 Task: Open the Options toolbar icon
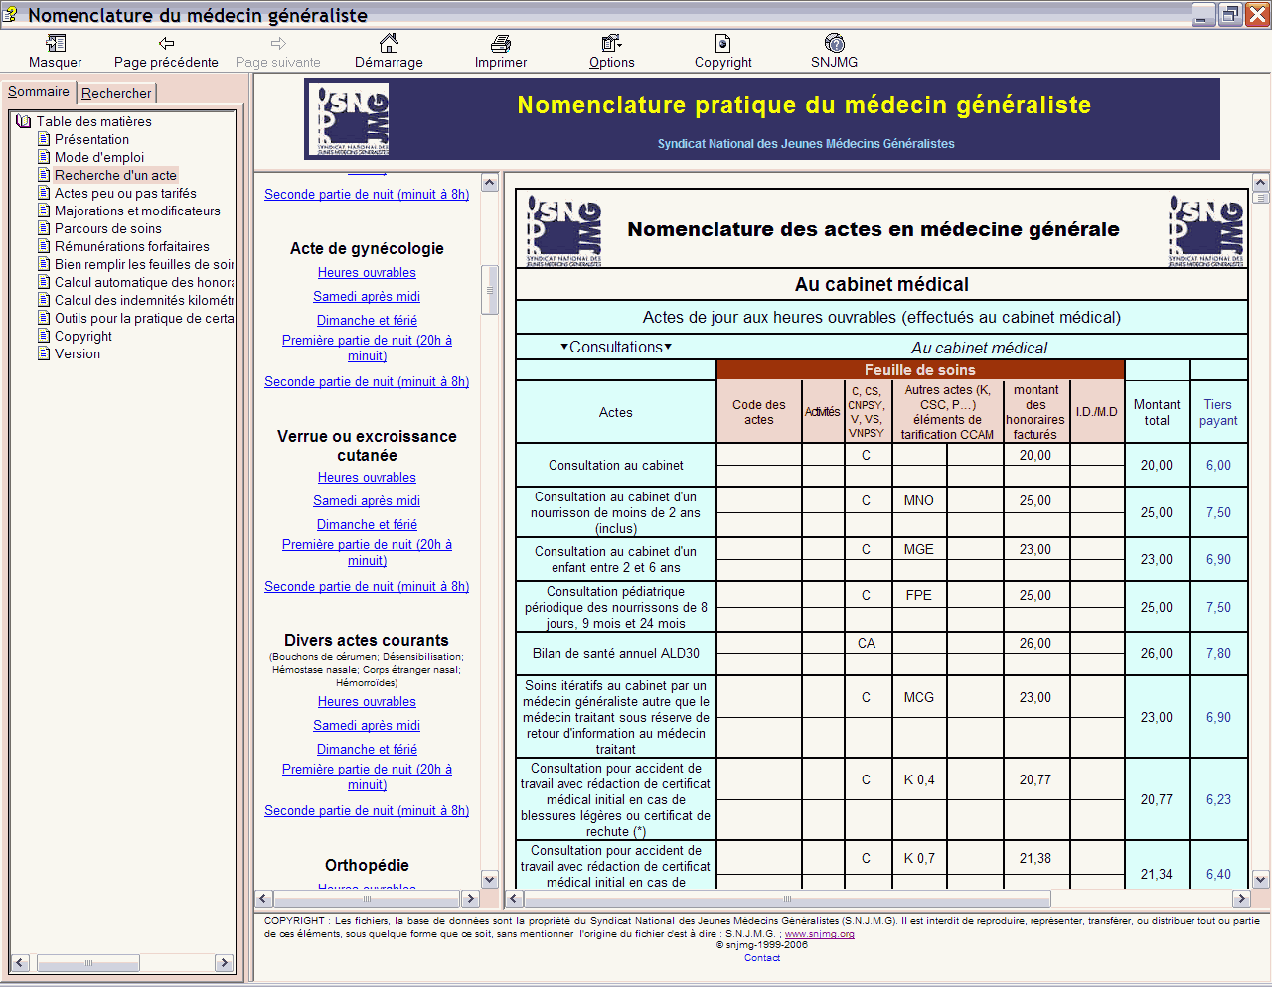[611, 43]
